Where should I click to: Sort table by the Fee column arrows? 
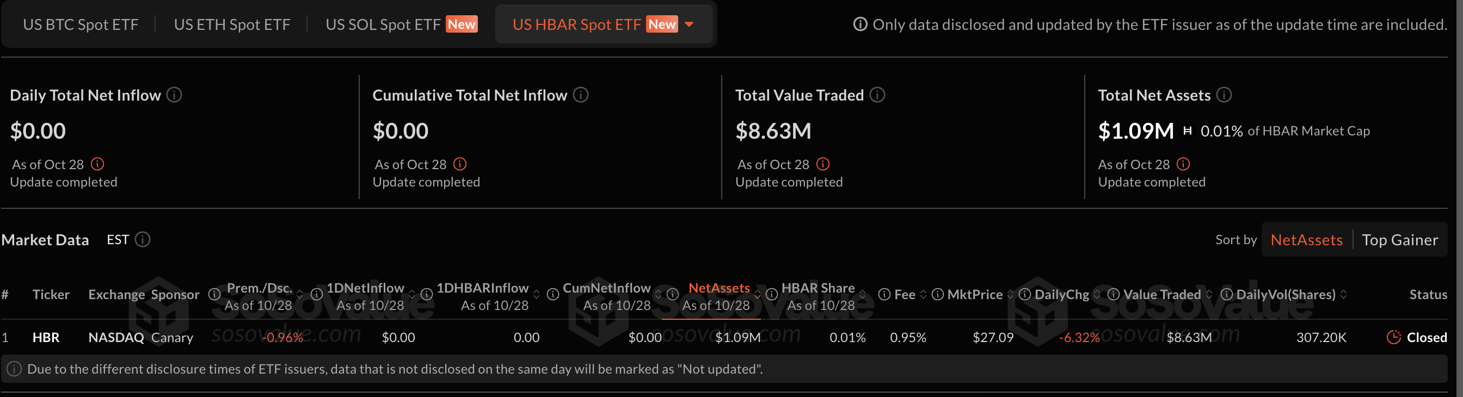point(924,294)
